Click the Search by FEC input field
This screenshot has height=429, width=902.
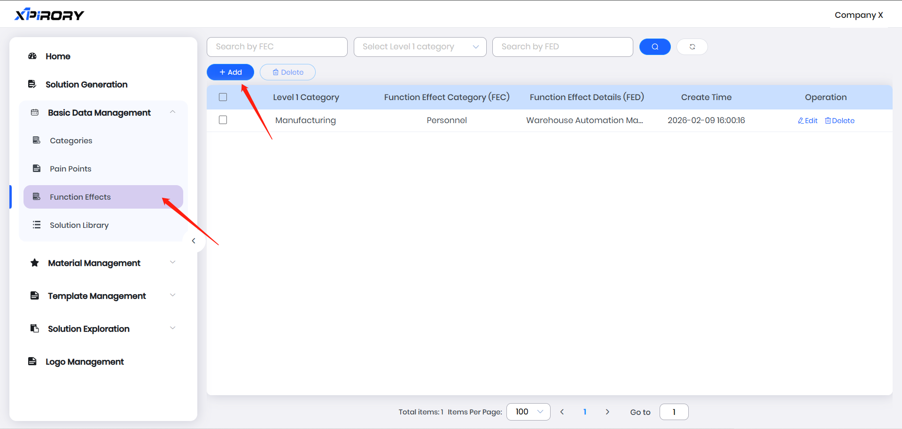[277, 47]
